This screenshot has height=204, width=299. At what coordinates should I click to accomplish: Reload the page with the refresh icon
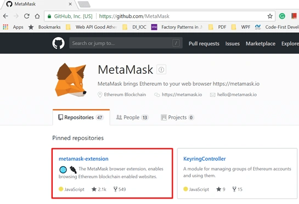[27, 16]
